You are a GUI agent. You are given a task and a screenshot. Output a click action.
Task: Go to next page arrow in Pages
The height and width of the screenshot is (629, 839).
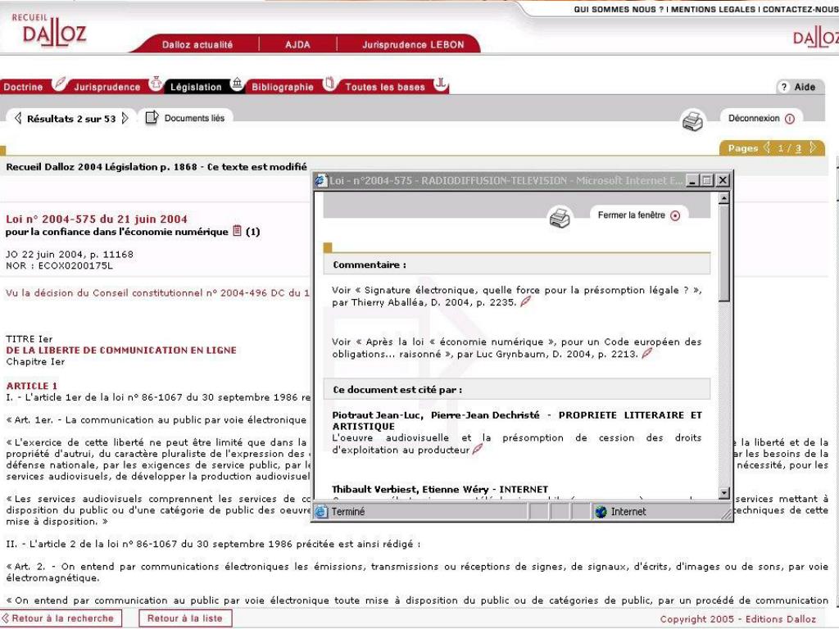(813, 147)
